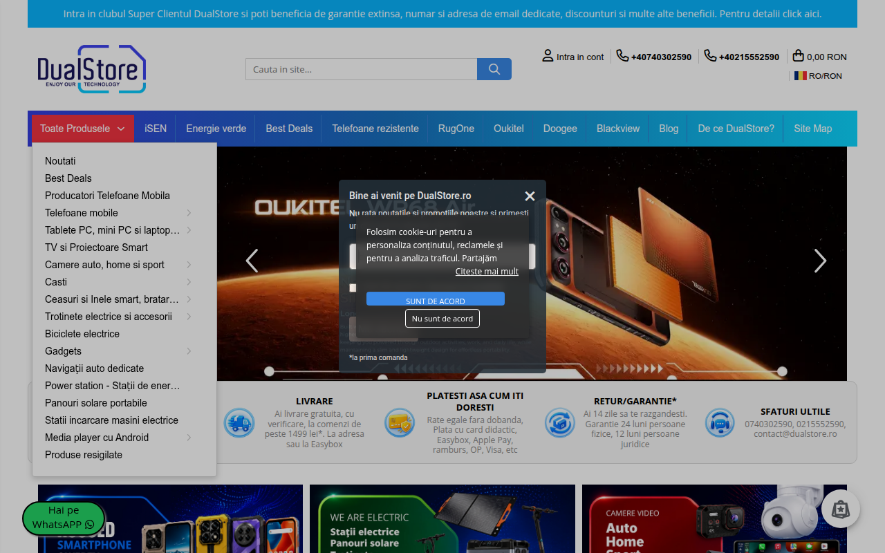Decline cookies with Nu sunt de acord
Image resolution: width=885 pixels, height=553 pixels.
click(x=442, y=319)
